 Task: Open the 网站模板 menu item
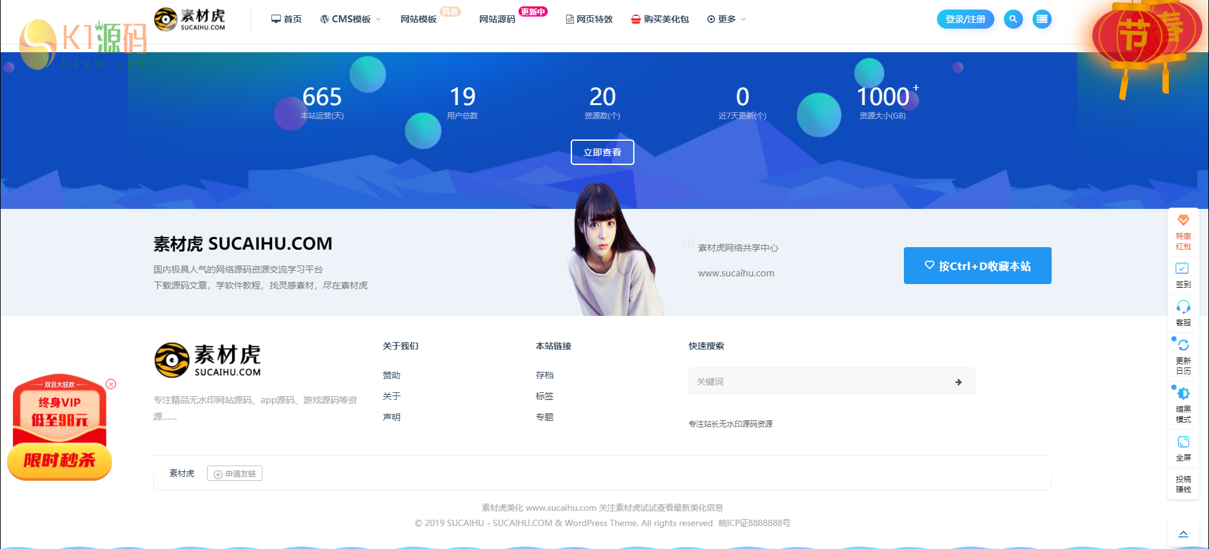coord(418,19)
